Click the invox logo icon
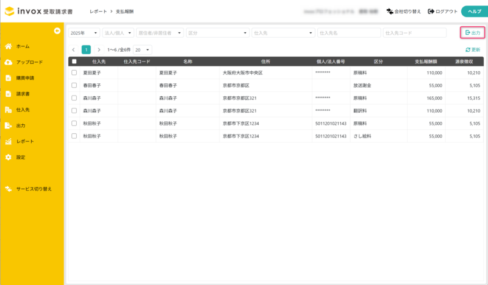Screen dimensions: 488x285 click(10, 11)
